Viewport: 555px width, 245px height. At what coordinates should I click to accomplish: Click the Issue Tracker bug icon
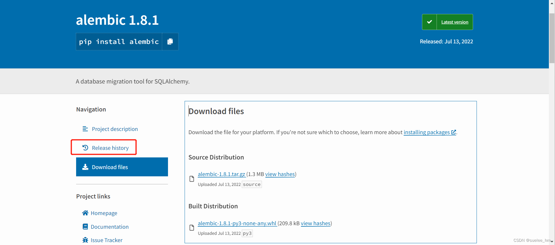click(85, 240)
